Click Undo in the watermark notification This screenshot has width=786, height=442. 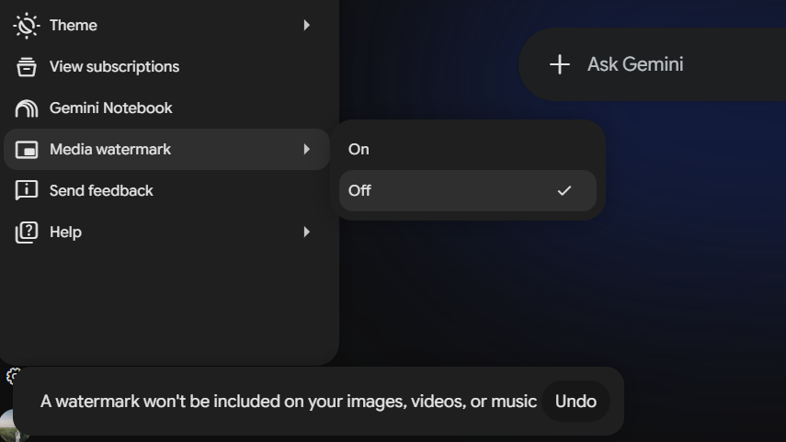[575, 402]
